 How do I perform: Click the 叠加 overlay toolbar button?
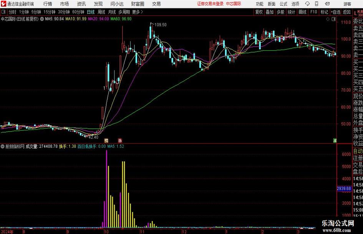coord(270,12)
